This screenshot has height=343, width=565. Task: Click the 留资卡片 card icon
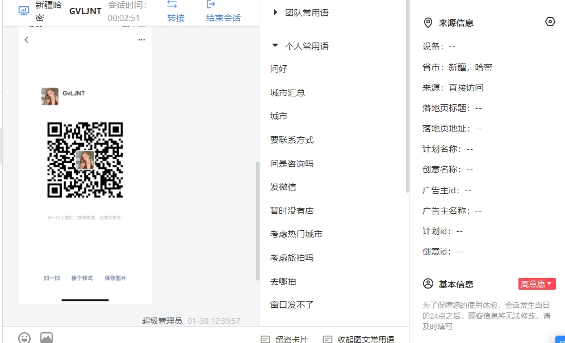(265, 340)
